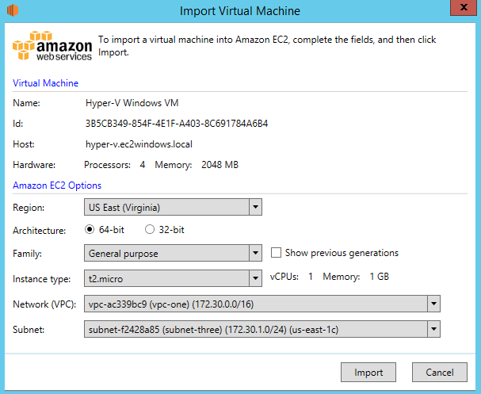Click the virtual machine Id value text
This screenshot has width=481, height=394.
click(x=177, y=124)
